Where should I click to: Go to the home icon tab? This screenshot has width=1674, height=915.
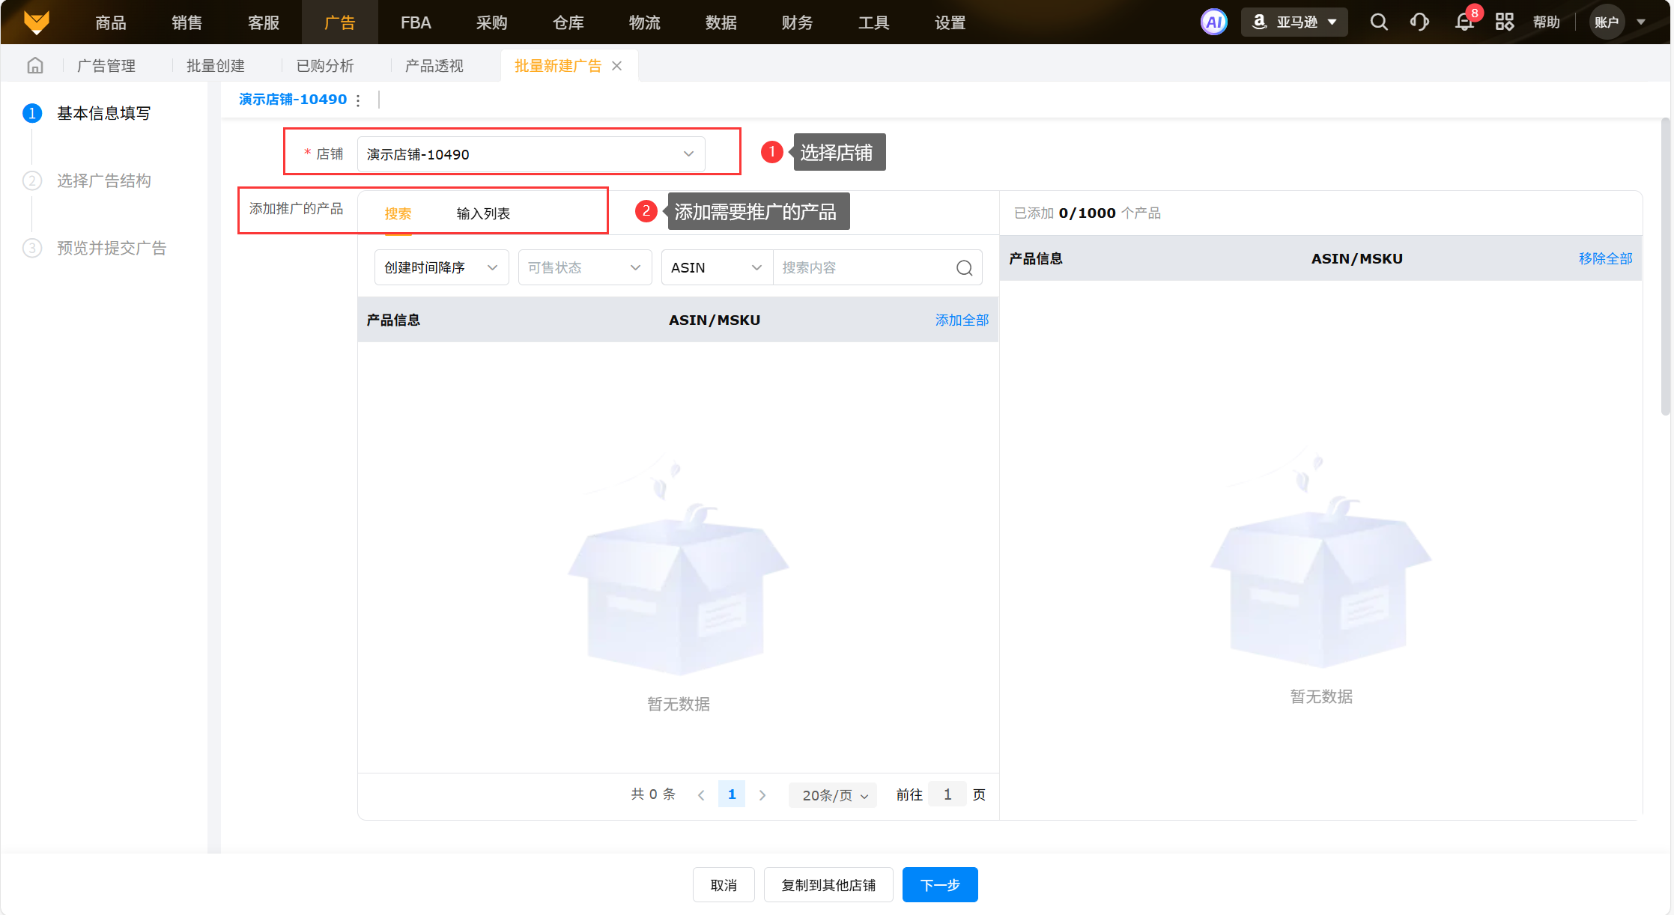tap(35, 66)
